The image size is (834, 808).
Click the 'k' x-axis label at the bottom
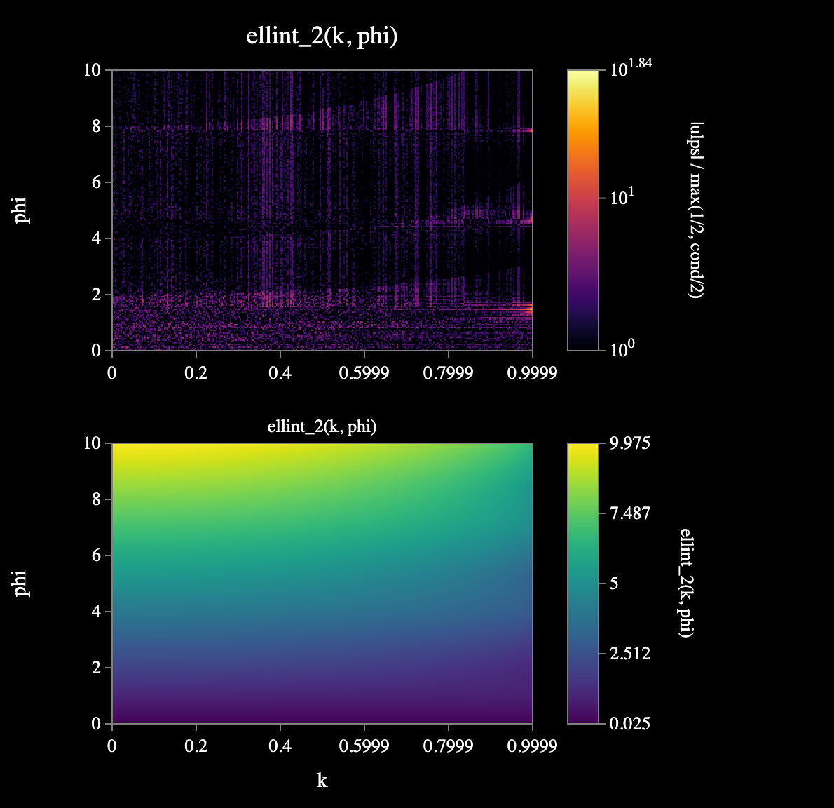pos(322,781)
